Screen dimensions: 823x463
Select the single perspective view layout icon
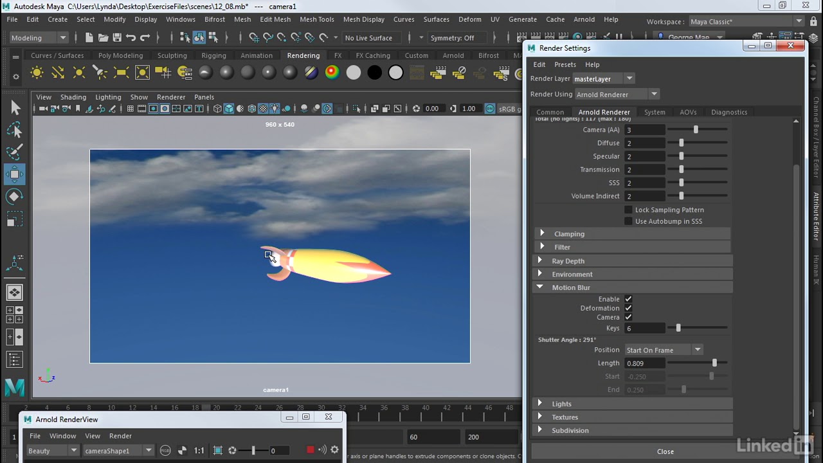point(14,293)
